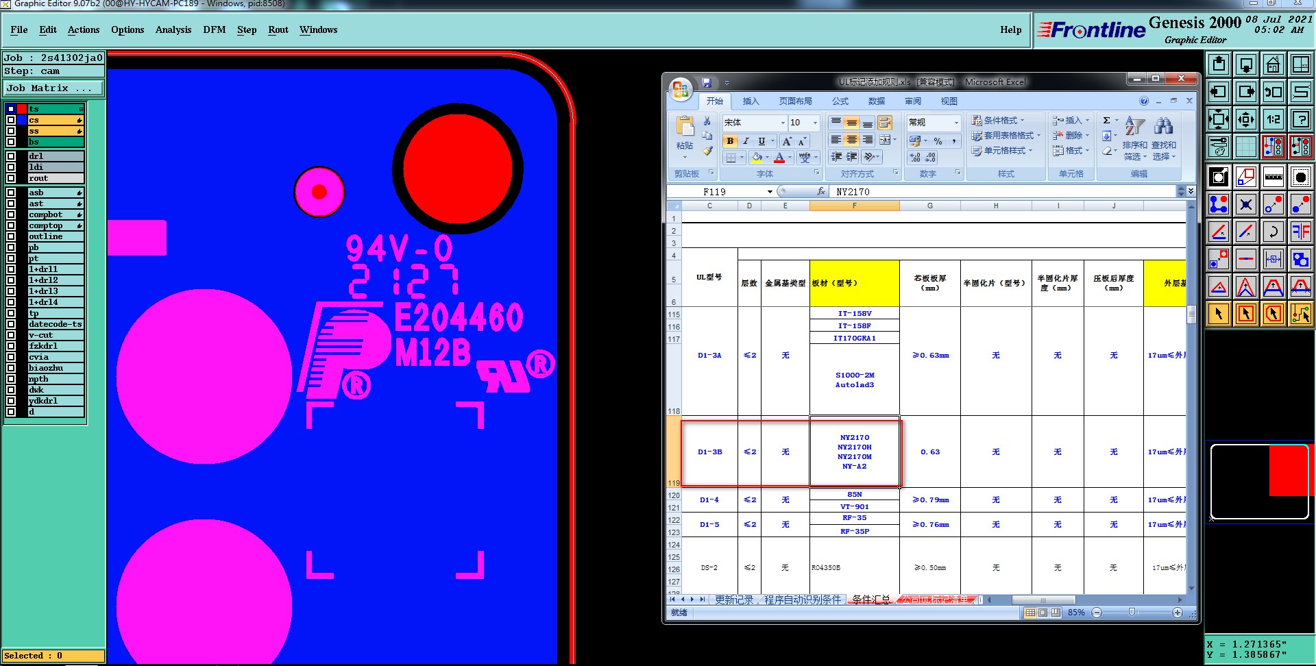Toggle the rout layer checkbox
The width and height of the screenshot is (1316, 666).
(11, 178)
